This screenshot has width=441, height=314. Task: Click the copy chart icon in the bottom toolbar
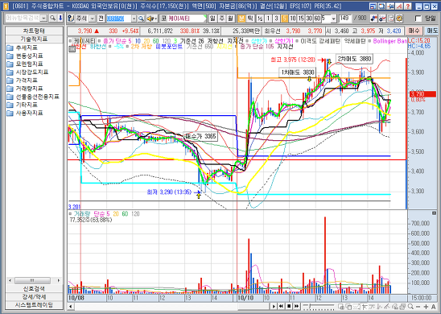tap(348, 307)
